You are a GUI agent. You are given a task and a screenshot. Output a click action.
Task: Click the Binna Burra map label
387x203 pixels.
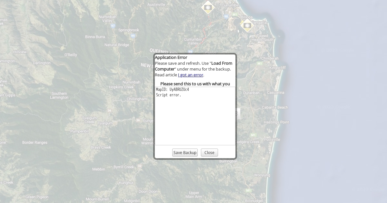click(95, 37)
